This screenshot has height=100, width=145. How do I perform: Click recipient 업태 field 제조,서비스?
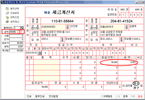(x=110, y=40)
